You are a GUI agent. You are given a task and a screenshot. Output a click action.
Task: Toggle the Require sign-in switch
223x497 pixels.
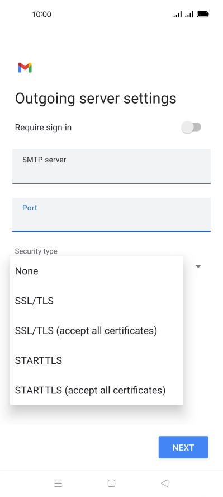coord(191,127)
